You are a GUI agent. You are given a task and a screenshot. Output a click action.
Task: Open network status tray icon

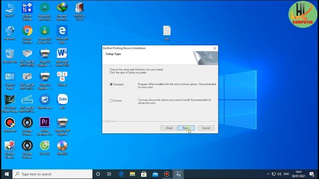(x=274, y=174)
